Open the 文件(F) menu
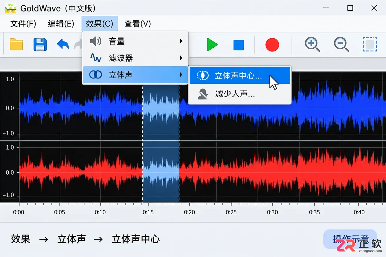Screen dimensions: 386x257 click(23, 24)
